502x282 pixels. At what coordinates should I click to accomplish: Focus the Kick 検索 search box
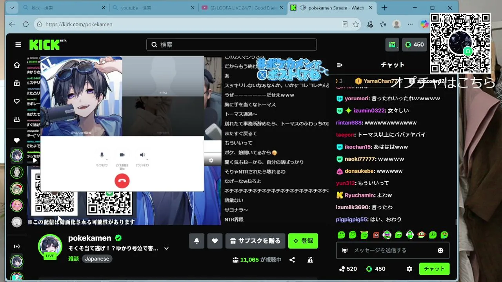pos(231,45)
